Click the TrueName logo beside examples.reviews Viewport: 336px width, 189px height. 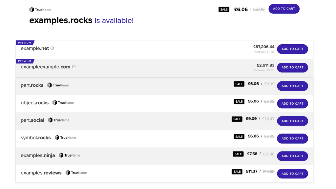click(x=76, y=173)
